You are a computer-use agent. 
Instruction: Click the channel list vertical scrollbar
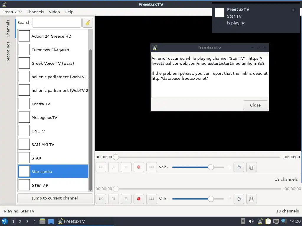point(90,120)
